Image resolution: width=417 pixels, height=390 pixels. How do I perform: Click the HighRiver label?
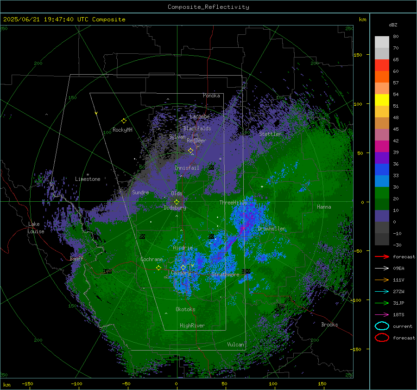(192, 326)
